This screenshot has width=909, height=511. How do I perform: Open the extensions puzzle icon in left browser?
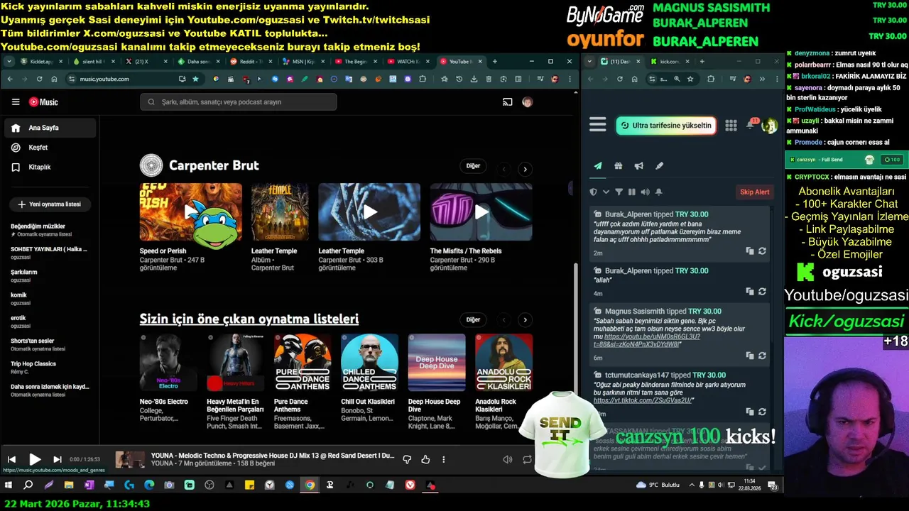click(x=423, y=79)
